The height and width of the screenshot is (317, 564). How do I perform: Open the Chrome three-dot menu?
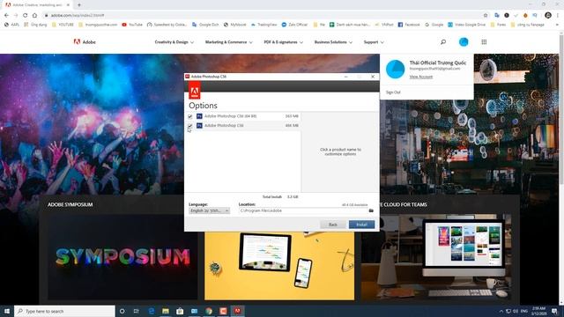(x=558, y=16)
